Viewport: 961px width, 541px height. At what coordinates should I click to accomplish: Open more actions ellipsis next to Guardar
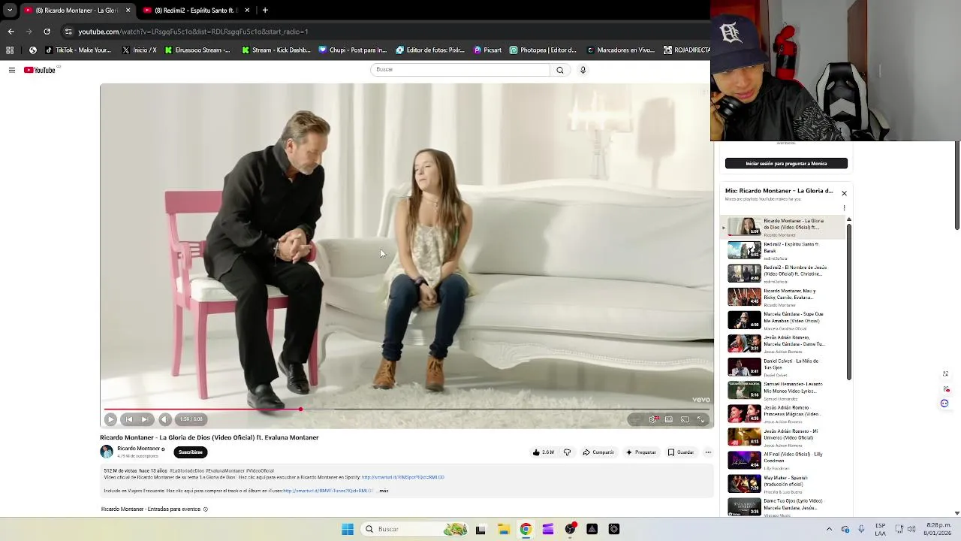(708, 452)
